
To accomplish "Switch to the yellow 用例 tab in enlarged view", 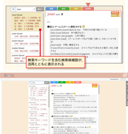I will point(76,9).
